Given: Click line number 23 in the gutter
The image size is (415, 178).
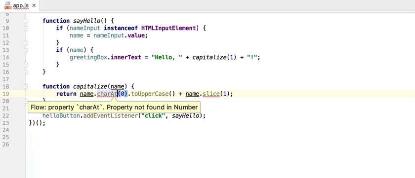Looking at the screenshot, I should click(x=5, y=123).
